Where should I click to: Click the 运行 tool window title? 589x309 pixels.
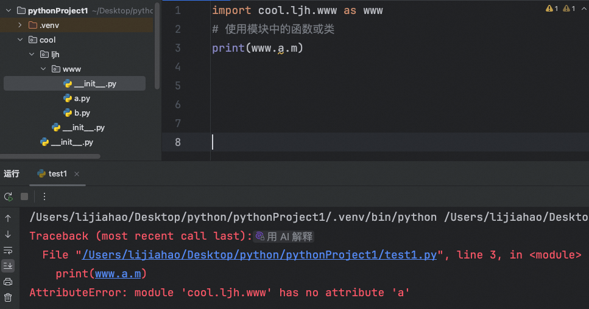tap(12, 173)
